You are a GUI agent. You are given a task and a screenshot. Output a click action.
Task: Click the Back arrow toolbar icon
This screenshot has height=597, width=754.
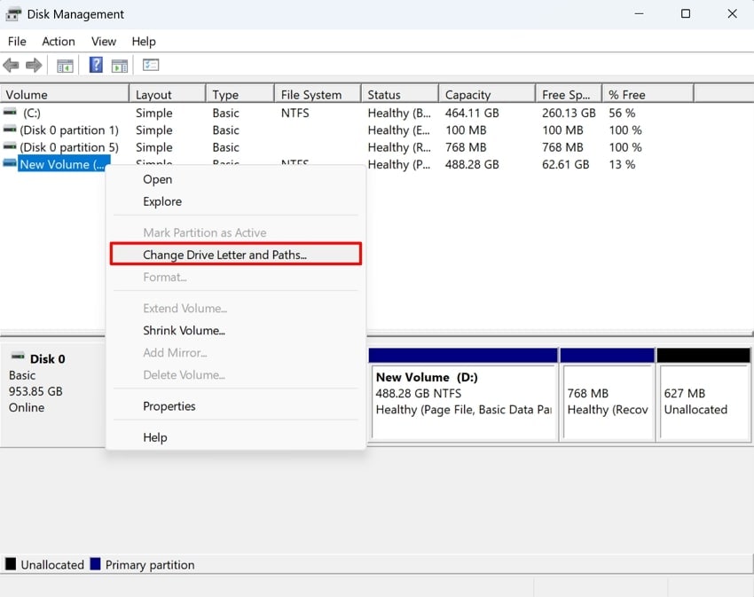[11, 65]
